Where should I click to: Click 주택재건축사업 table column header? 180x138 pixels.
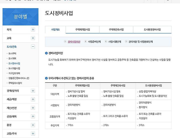point(118,85)
